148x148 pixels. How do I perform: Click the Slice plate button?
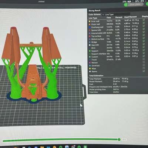(x=135, y=4)
